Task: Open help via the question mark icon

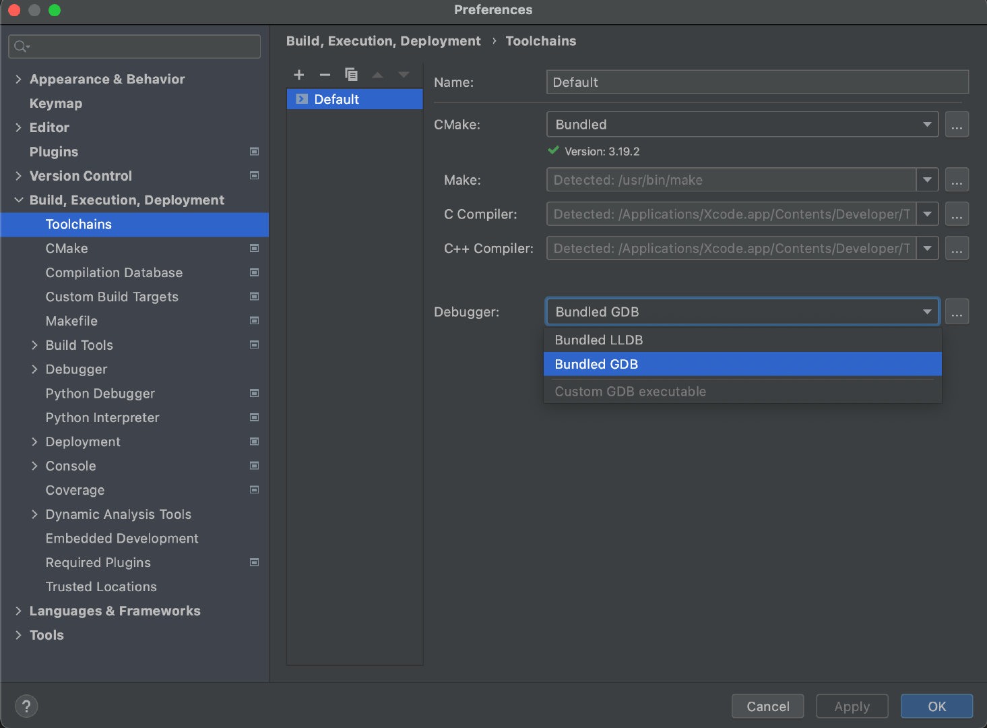Action: coord(26,706)
